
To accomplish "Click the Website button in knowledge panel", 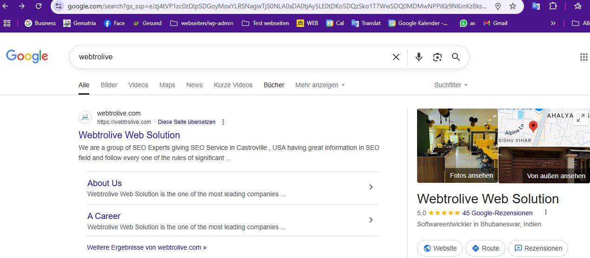I will (x=440, y=248).
